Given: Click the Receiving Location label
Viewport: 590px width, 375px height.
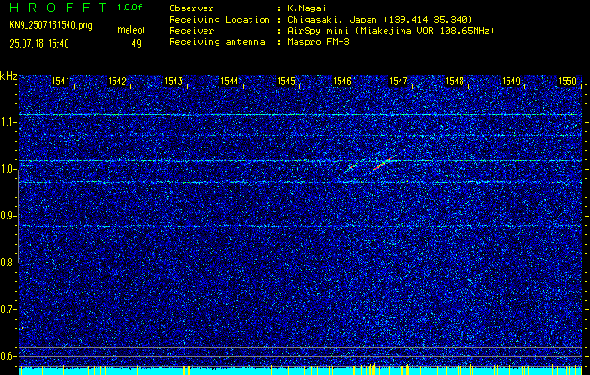Looking at the screenshot, I should (219, 20).
